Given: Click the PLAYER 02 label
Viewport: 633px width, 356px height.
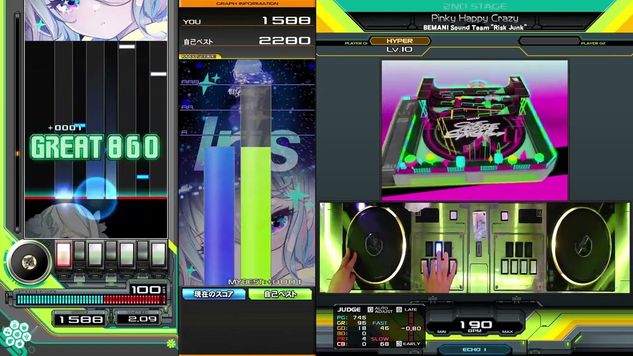Looking at the screenshot, I should pos(593,44).
